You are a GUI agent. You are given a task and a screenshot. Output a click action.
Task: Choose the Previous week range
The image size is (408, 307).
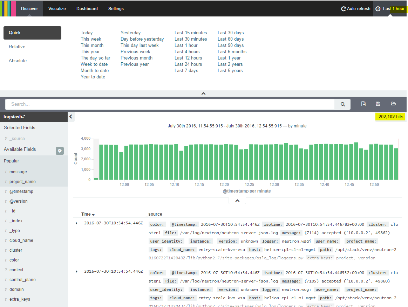pyautogui.click(x=135, y=51)
